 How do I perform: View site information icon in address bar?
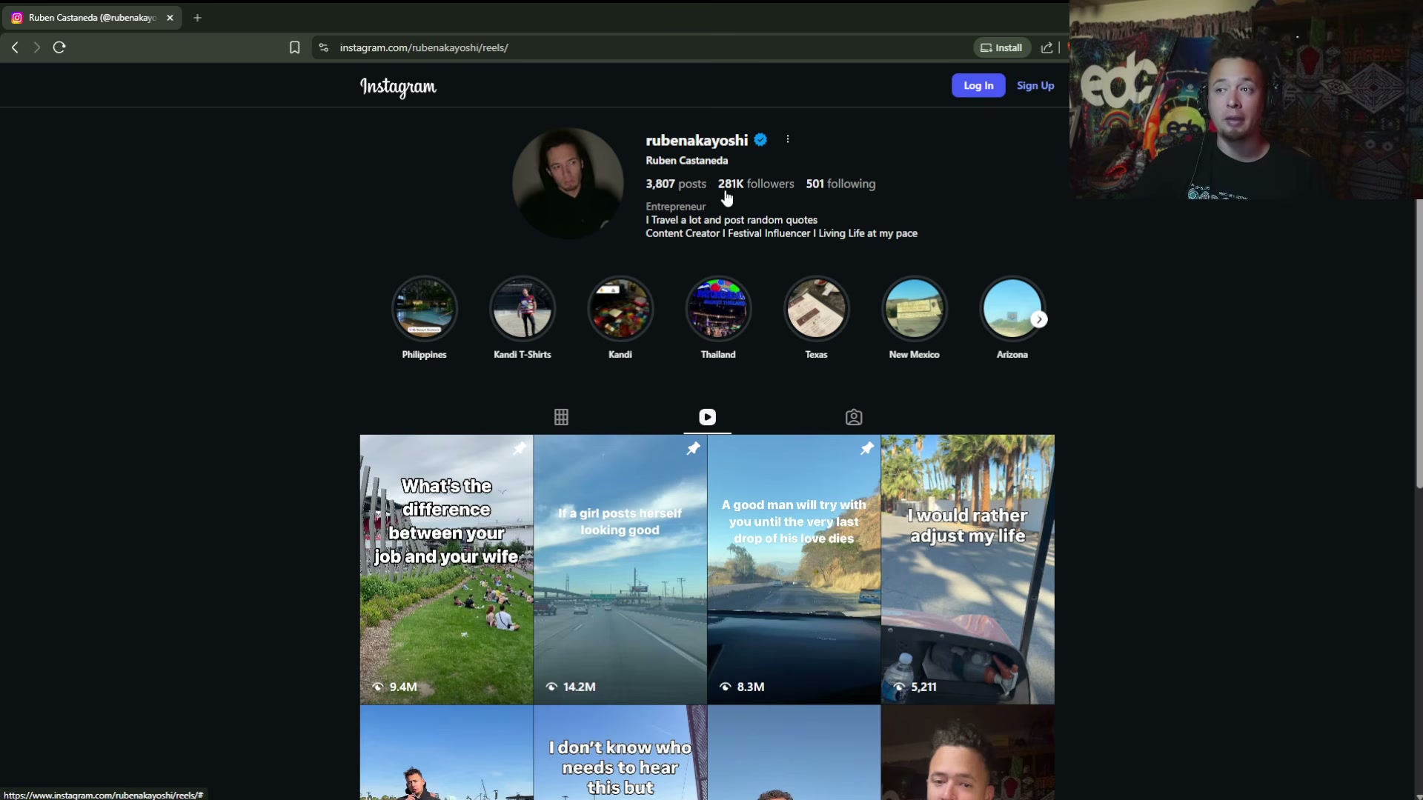tap(324, 47)
